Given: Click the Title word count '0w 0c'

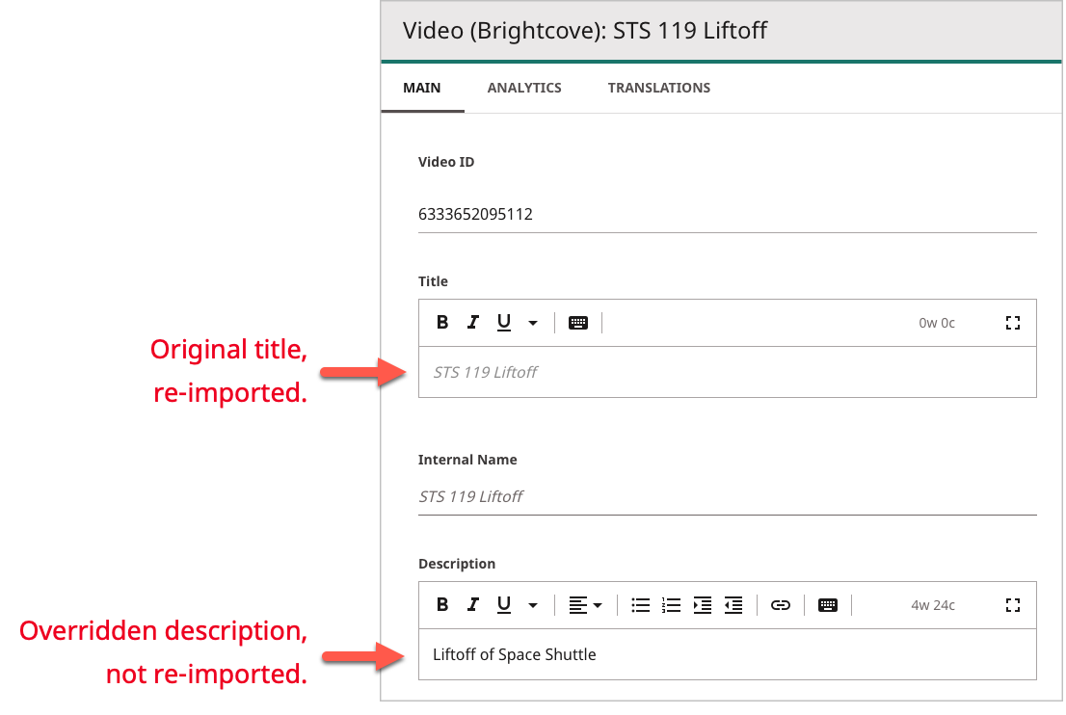Looking at the screenshot, I should click(937, 323).
